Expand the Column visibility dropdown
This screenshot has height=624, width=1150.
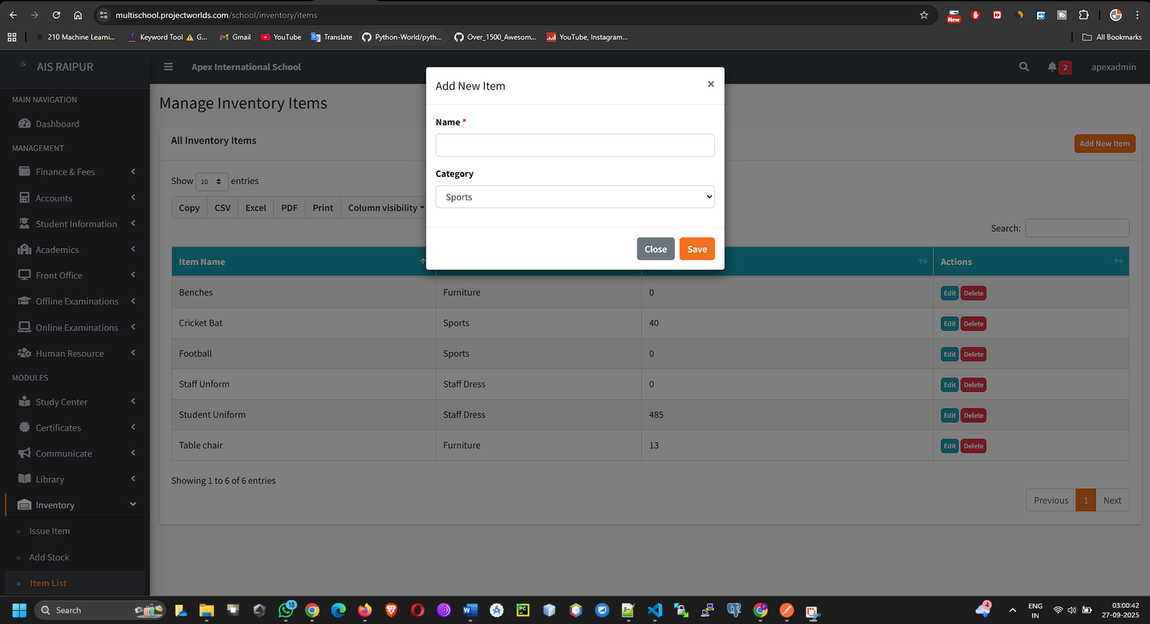click(385, 208)
